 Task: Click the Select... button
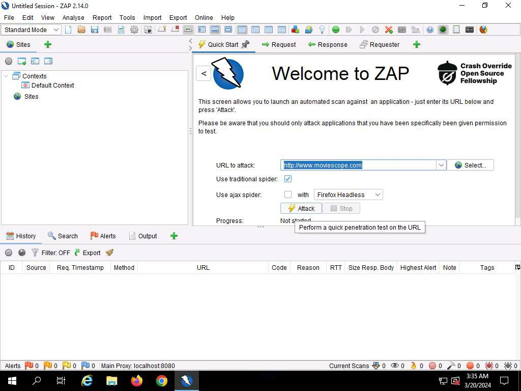pos(470,165)
